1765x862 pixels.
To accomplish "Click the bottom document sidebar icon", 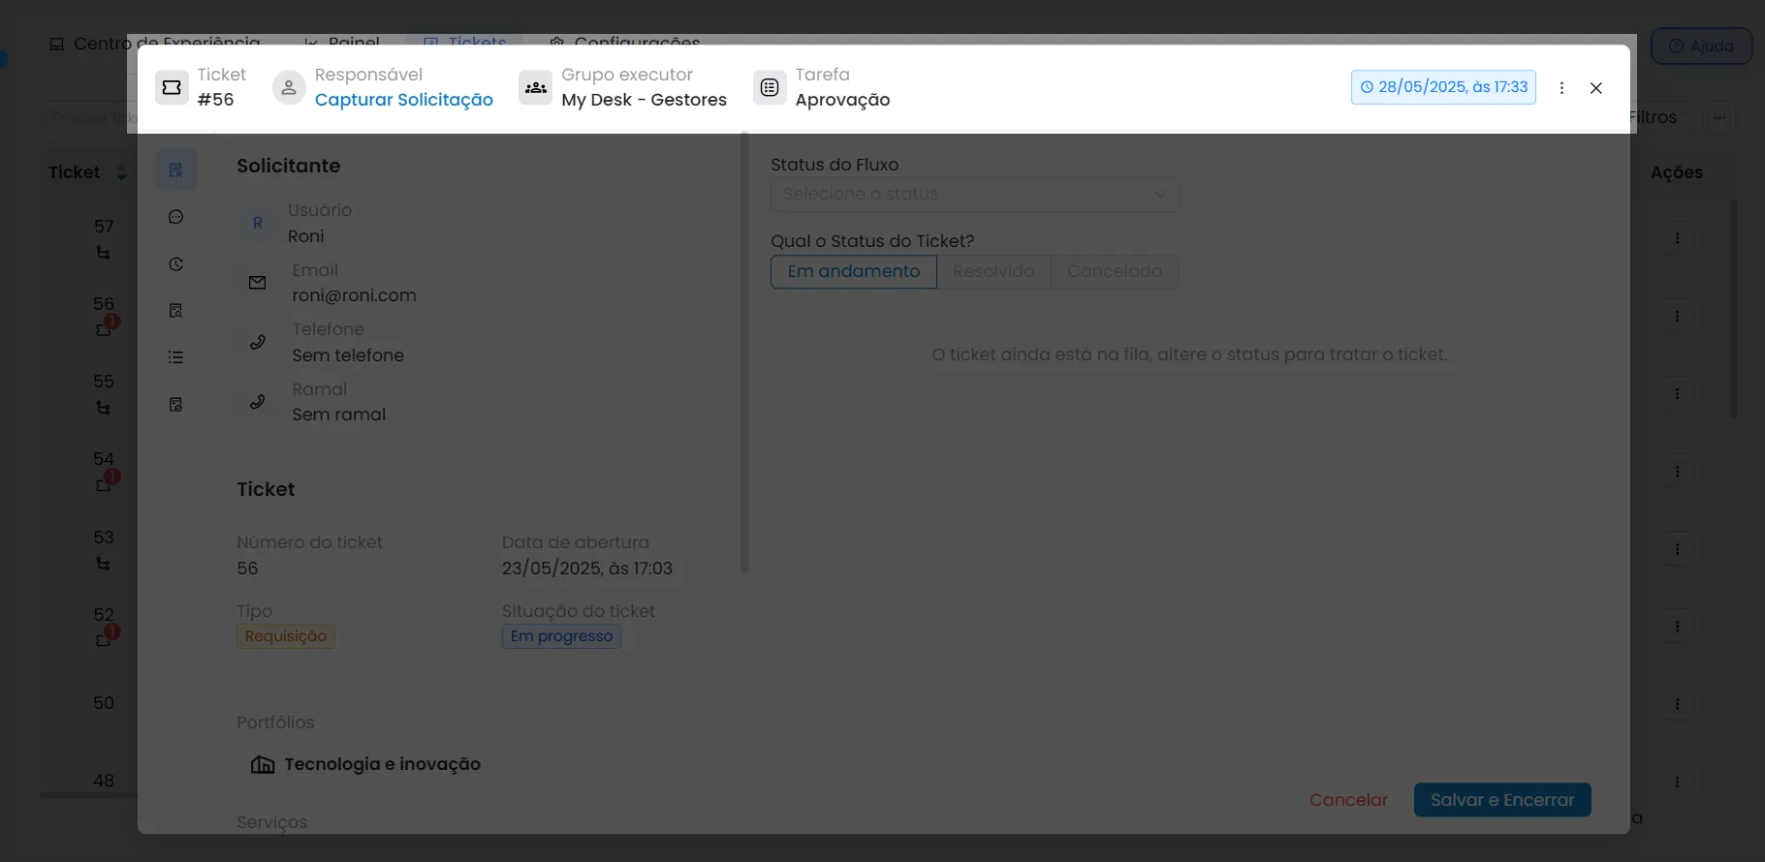I will pyautogui.click(x=175, y=405).
